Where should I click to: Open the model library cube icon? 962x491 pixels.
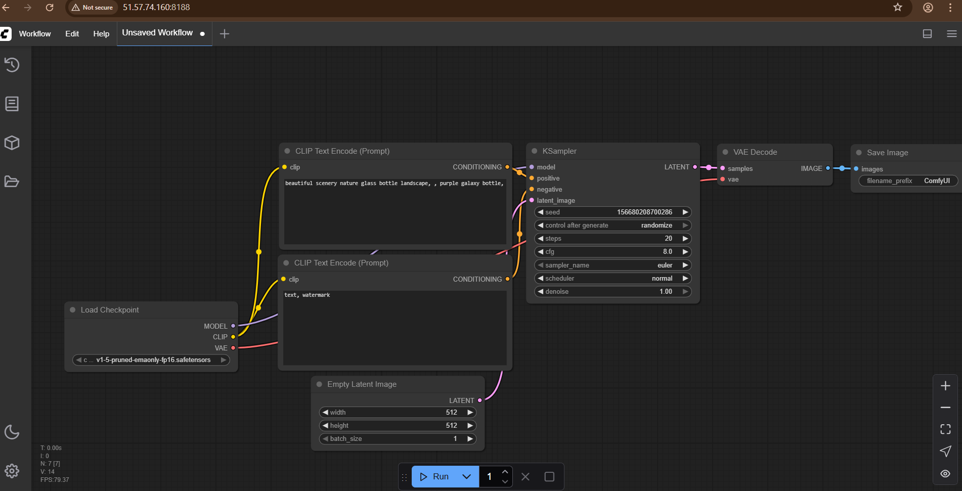coord(12,143)
